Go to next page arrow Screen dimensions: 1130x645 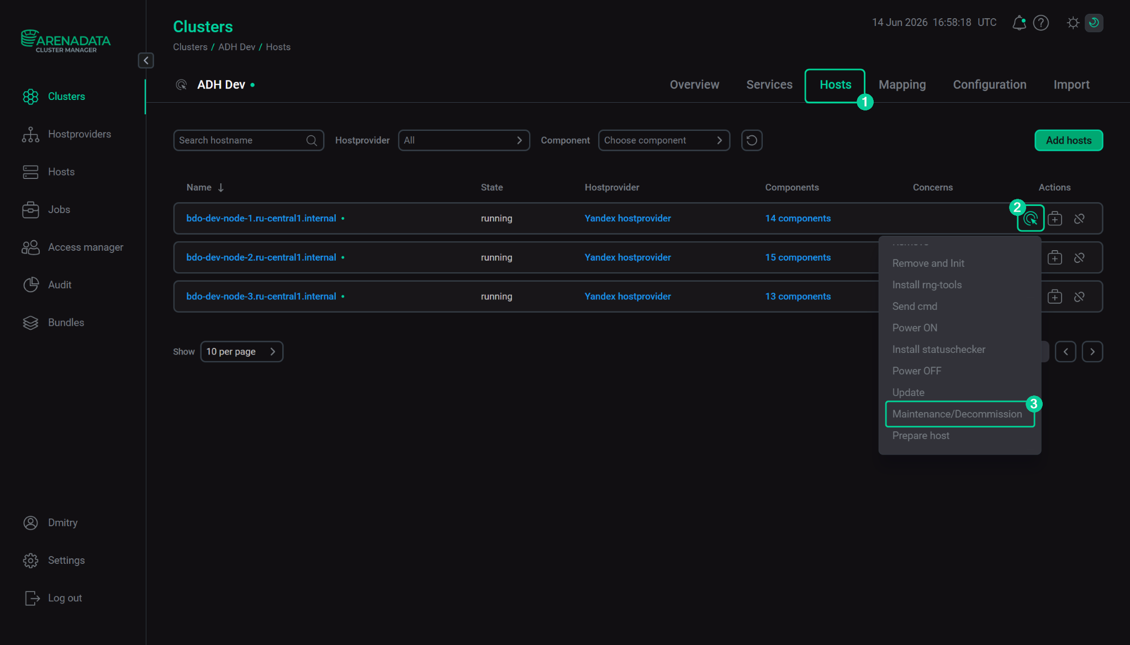(x=1092, y=352)
